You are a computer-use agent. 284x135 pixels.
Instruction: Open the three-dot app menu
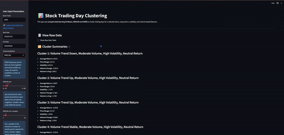(x=281, y=3)
